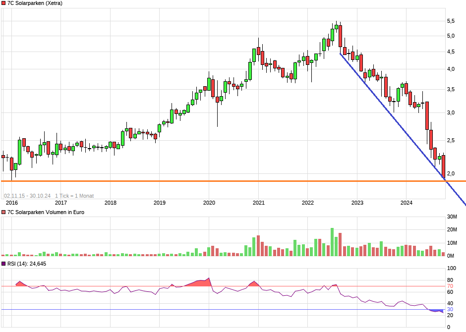The height and width of the screenshot is (332, 466).
Task: Click the red 70 RSI overbought level label
Action: point(450,286)
